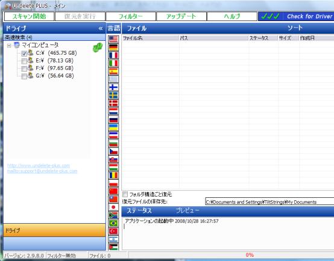Select the South Africa flag language icon
334x261 pixels.
113,215
